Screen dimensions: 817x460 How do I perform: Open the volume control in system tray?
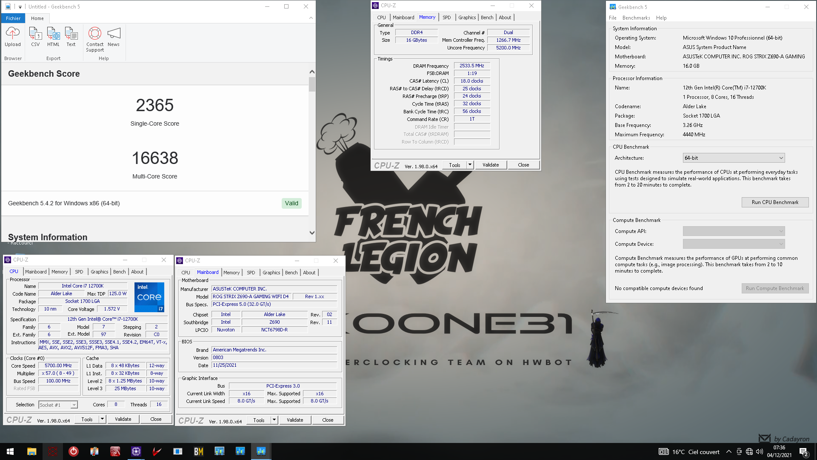(760, 452)
